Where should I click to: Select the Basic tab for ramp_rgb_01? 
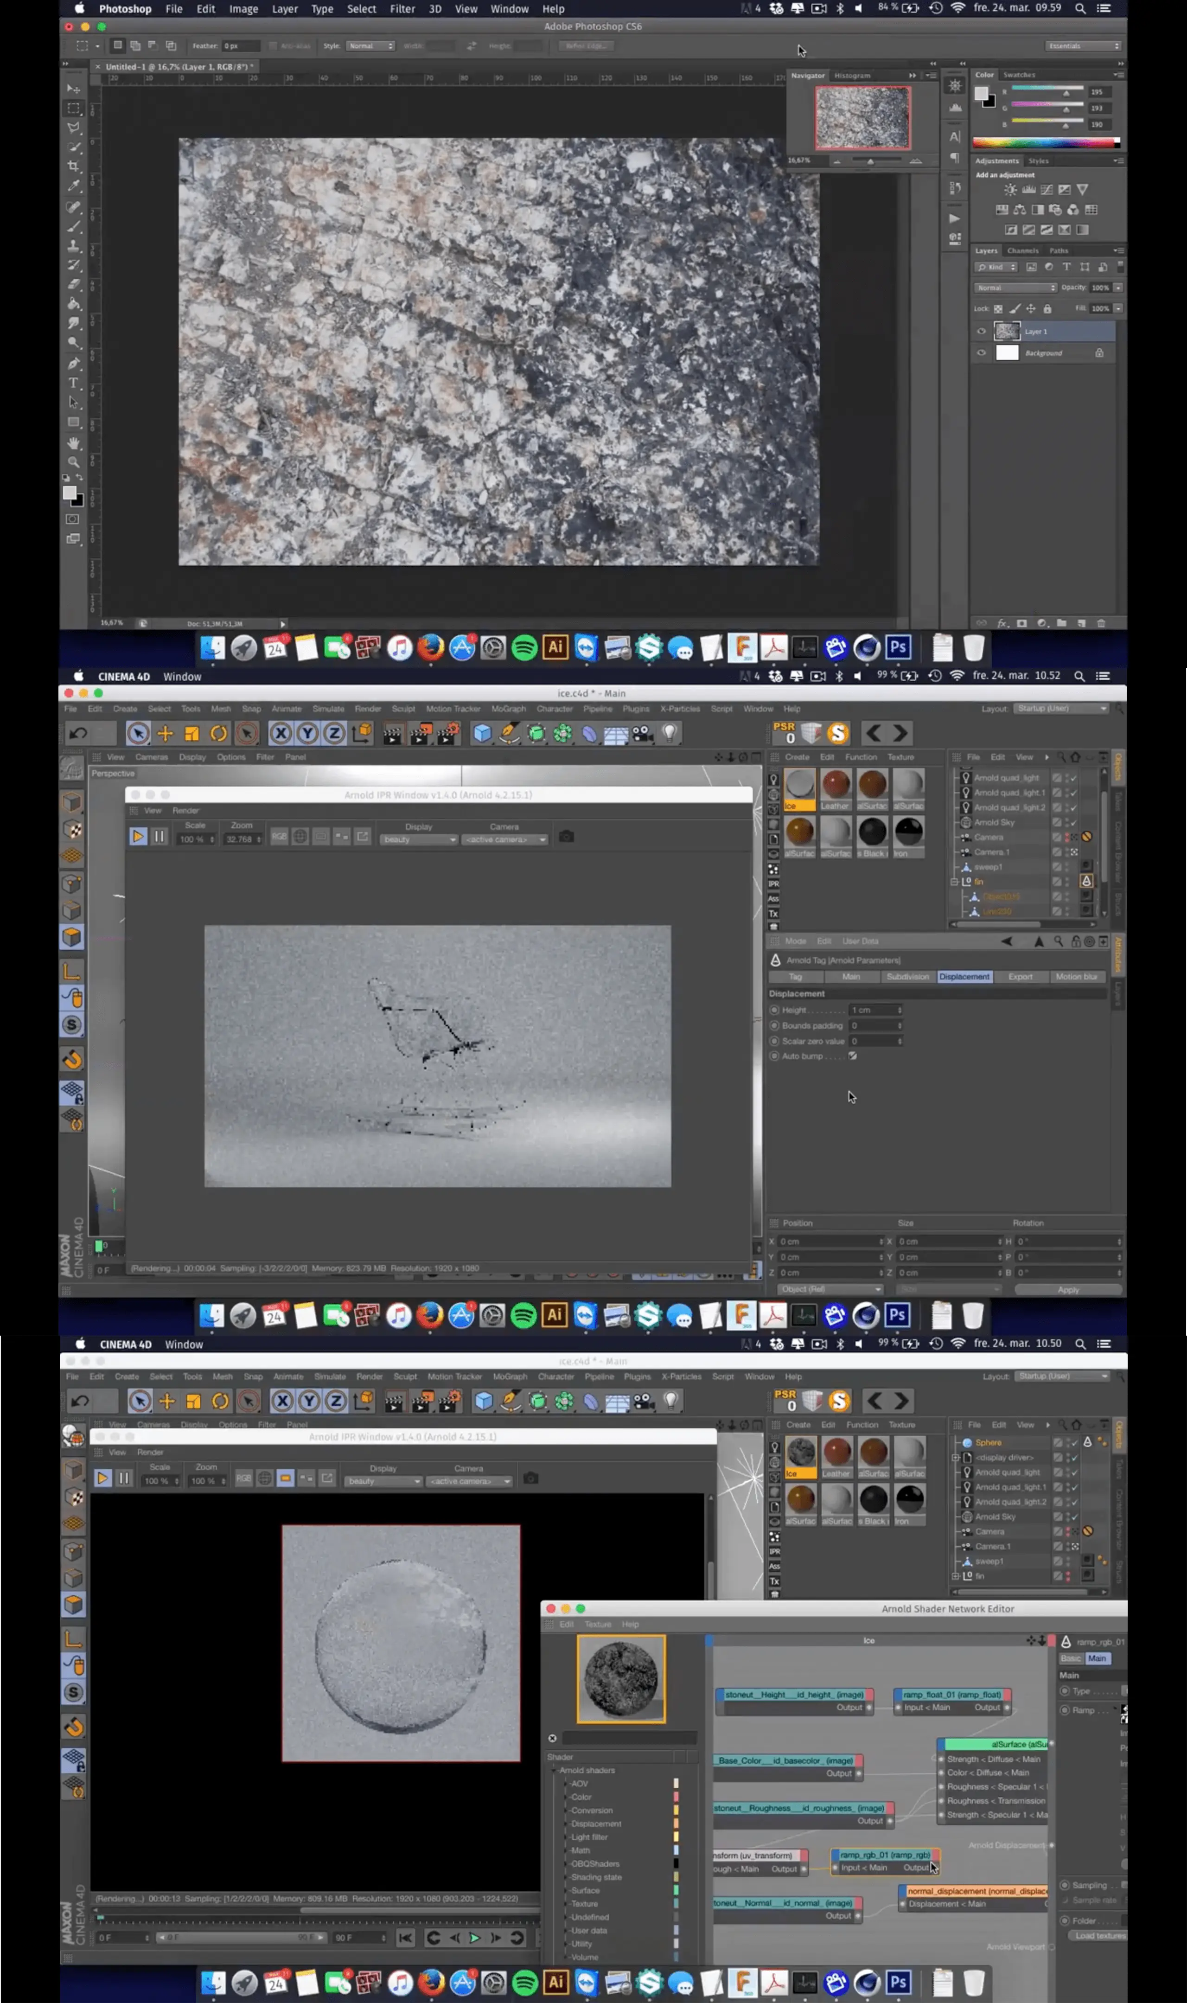tap(1071, 1658)
